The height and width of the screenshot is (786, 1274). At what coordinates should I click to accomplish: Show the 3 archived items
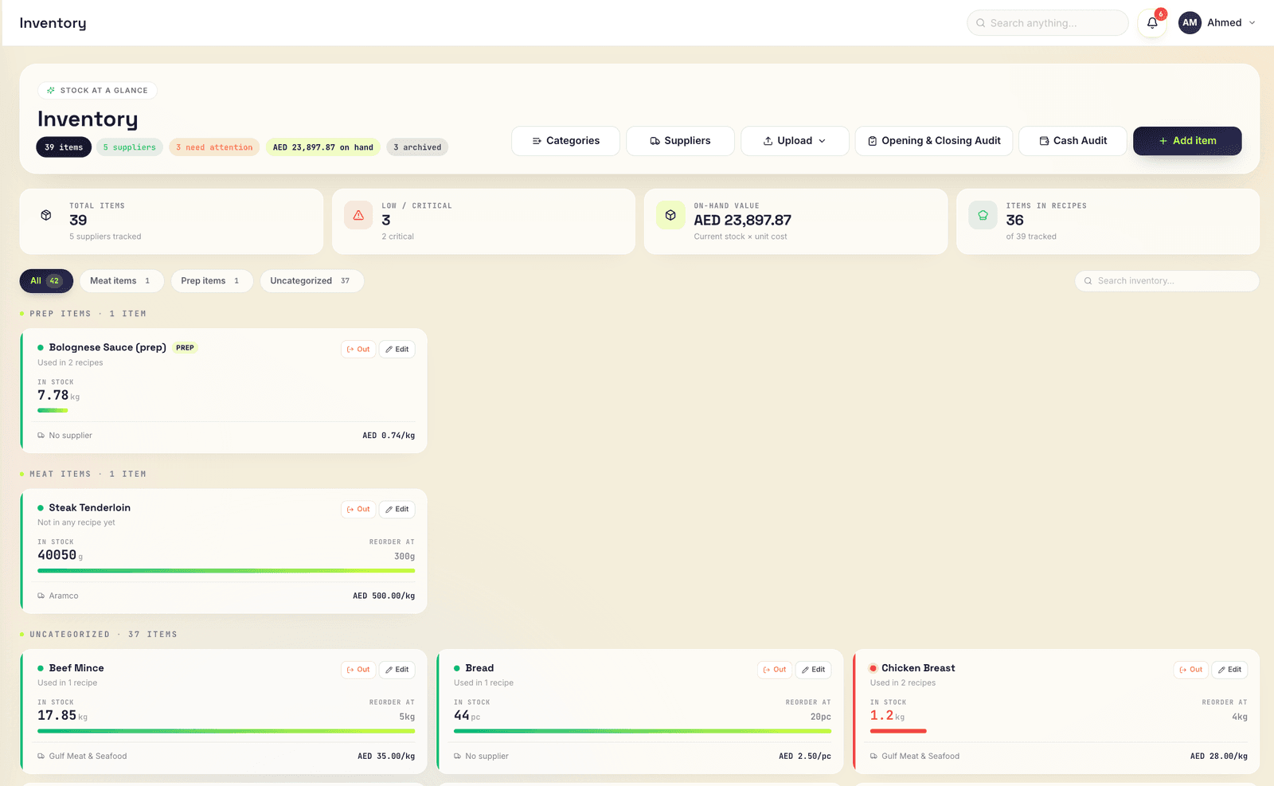417,147
